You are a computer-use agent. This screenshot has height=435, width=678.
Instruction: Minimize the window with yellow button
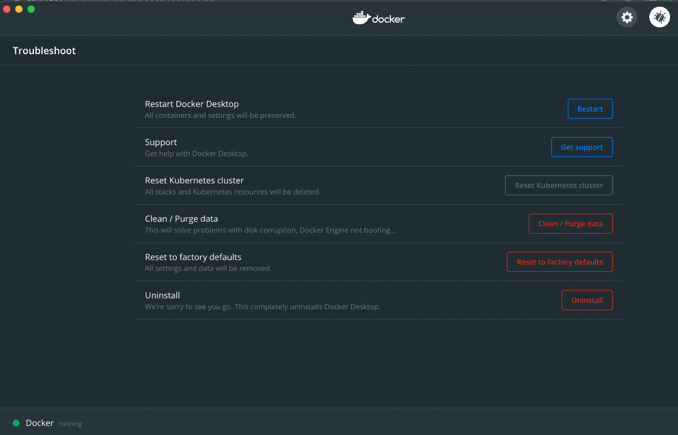(19, 9)
